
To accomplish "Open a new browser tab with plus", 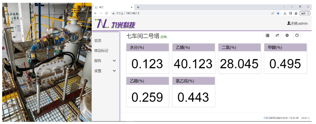I will [x=138, y=7].
